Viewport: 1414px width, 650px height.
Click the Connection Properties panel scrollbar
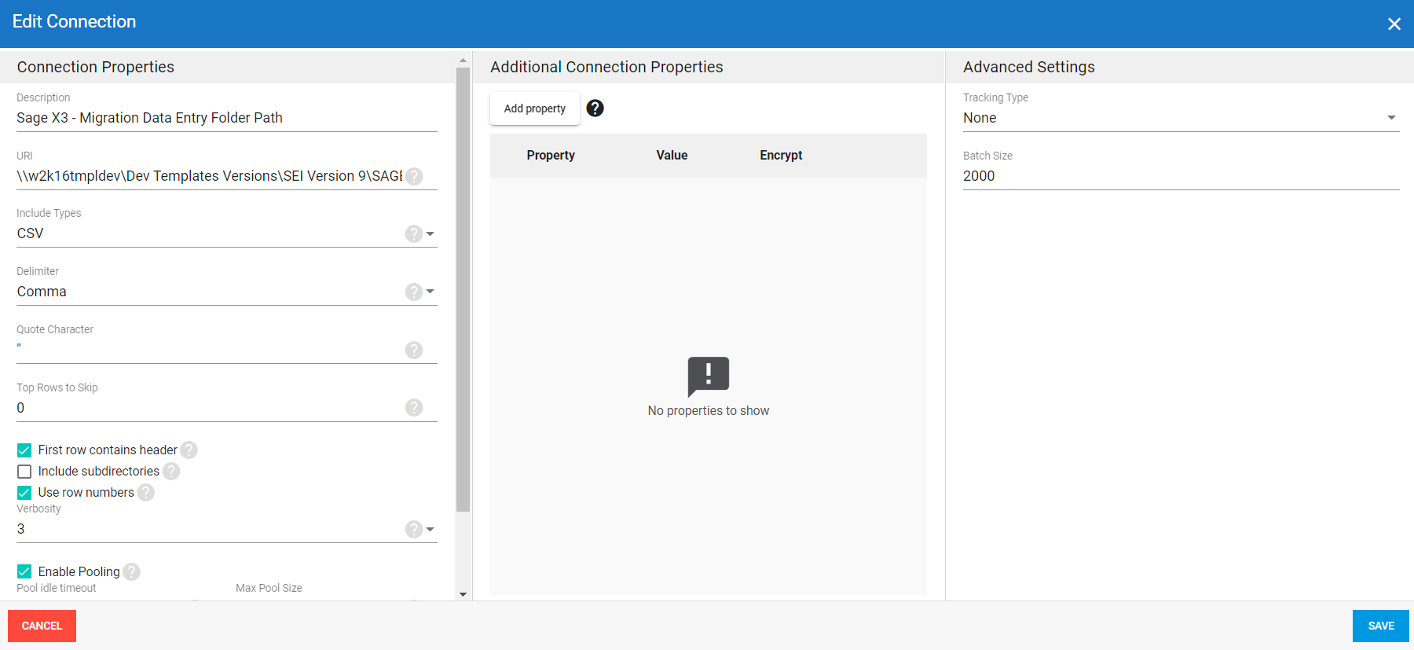(463, 289)
